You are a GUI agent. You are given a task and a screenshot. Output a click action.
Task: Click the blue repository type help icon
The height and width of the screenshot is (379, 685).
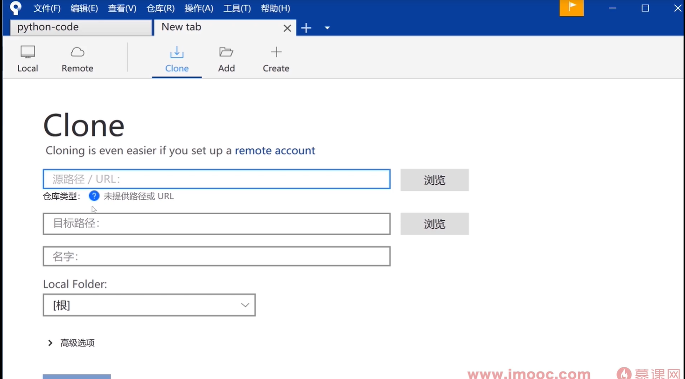[x=94, y=196]
